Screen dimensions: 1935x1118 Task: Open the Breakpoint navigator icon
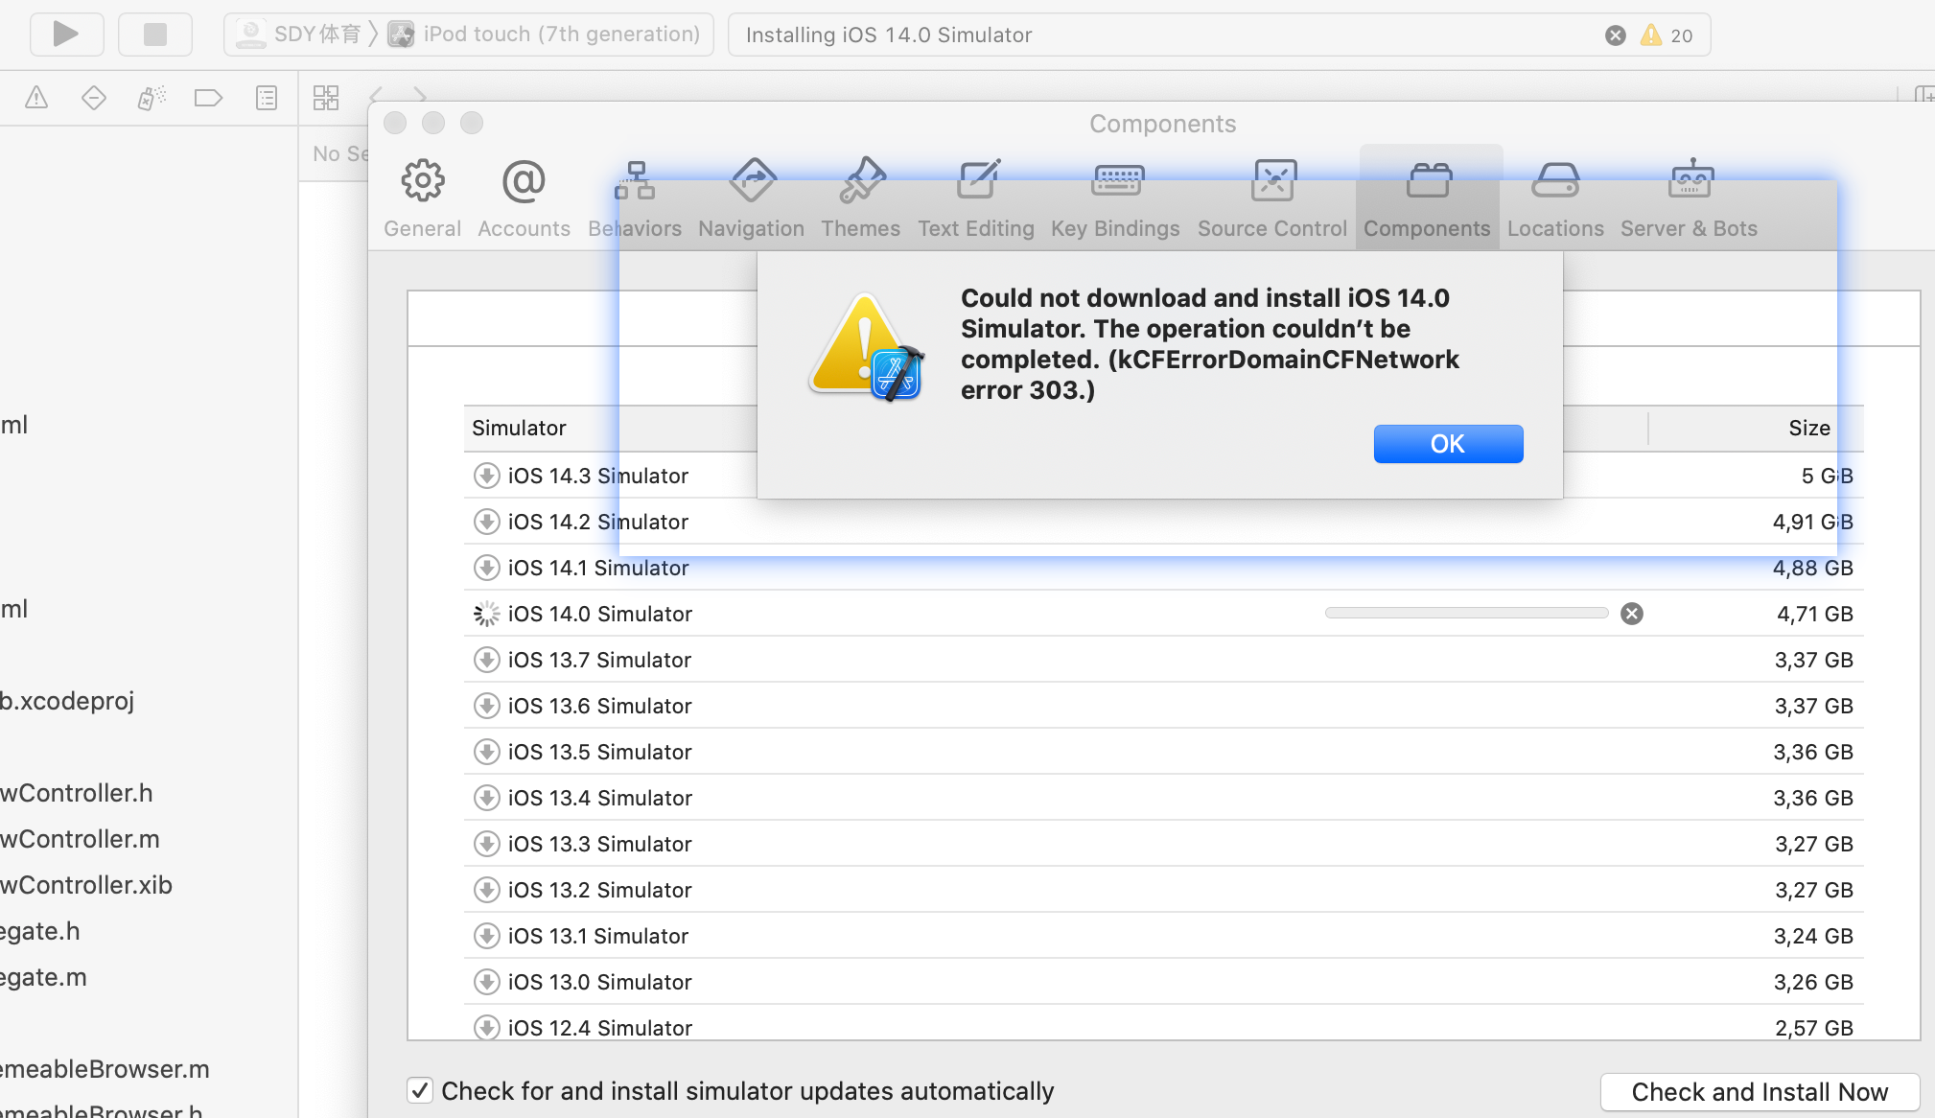(x=208, y=98)
